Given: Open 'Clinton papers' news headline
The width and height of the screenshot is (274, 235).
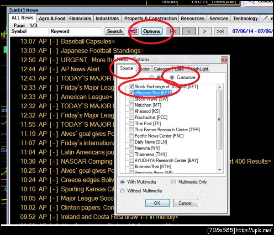Looking at the screenshot, I should point(87,208).
